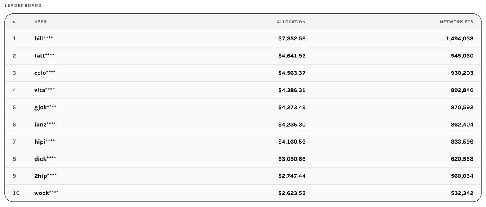Image resolution: width=486 pixels, height=207 pixels.
Task: Select the dick**** user row
Action: pyautogui.click(x=243, y=159)
